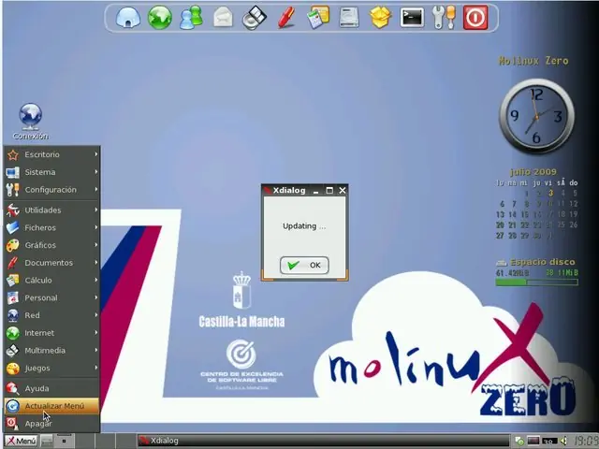The width and height of the screenshot is (599, 449).
Task: Expand the Utilidades submenu
Action: [x=52, y=210]
